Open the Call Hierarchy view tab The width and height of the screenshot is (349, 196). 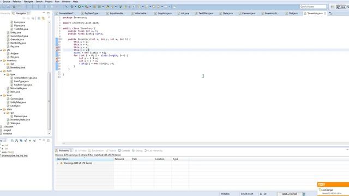(154, 151)
